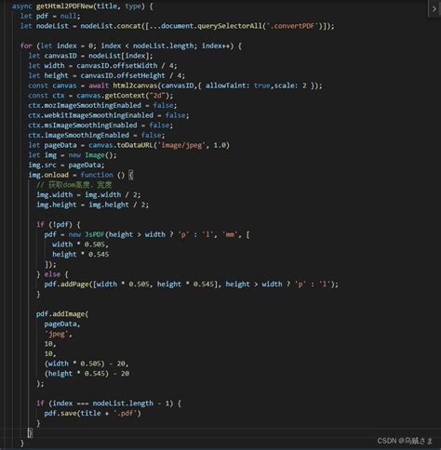Click the 'img.height = img.height / 2;' line

coord(92,205)
